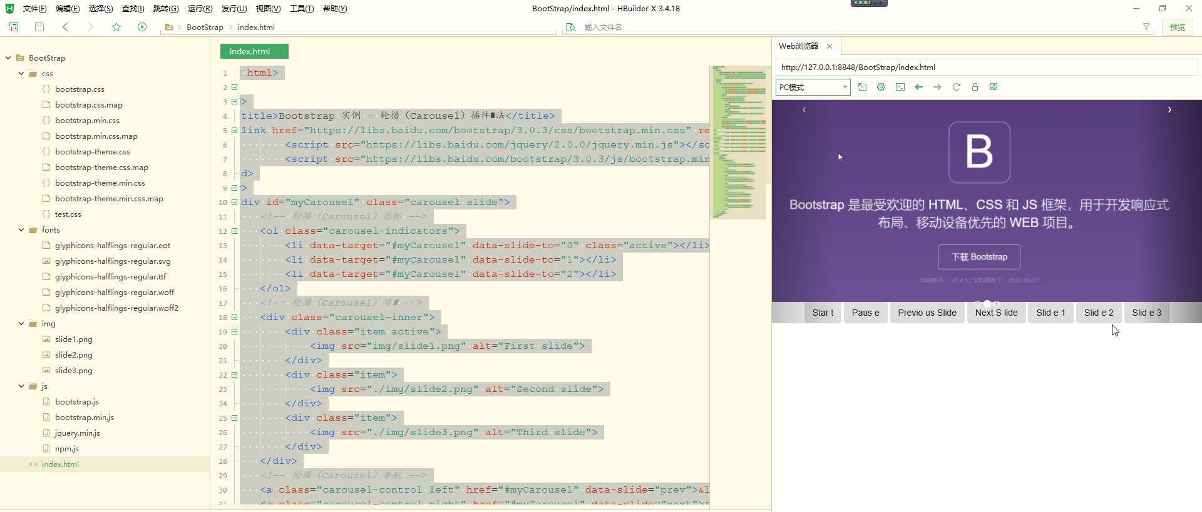Reload page with browser refresh icon
1202x512 pixels.
pyautogui.click(x=956, y=87)
